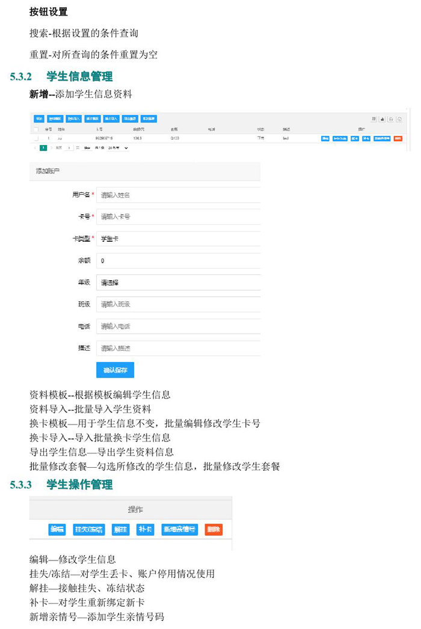Open the 卡类型 dropdown showing 学生卡
Viewport: 421px width, 629px height.
178,239
